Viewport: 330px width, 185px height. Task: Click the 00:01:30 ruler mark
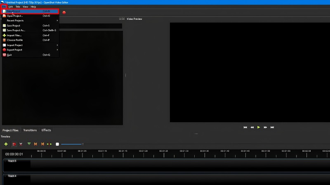pos(184,151)
